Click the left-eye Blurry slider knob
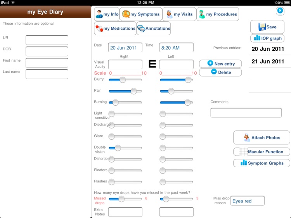The width and height of the screenshot is (291, 218). click(x=188, y=80)
